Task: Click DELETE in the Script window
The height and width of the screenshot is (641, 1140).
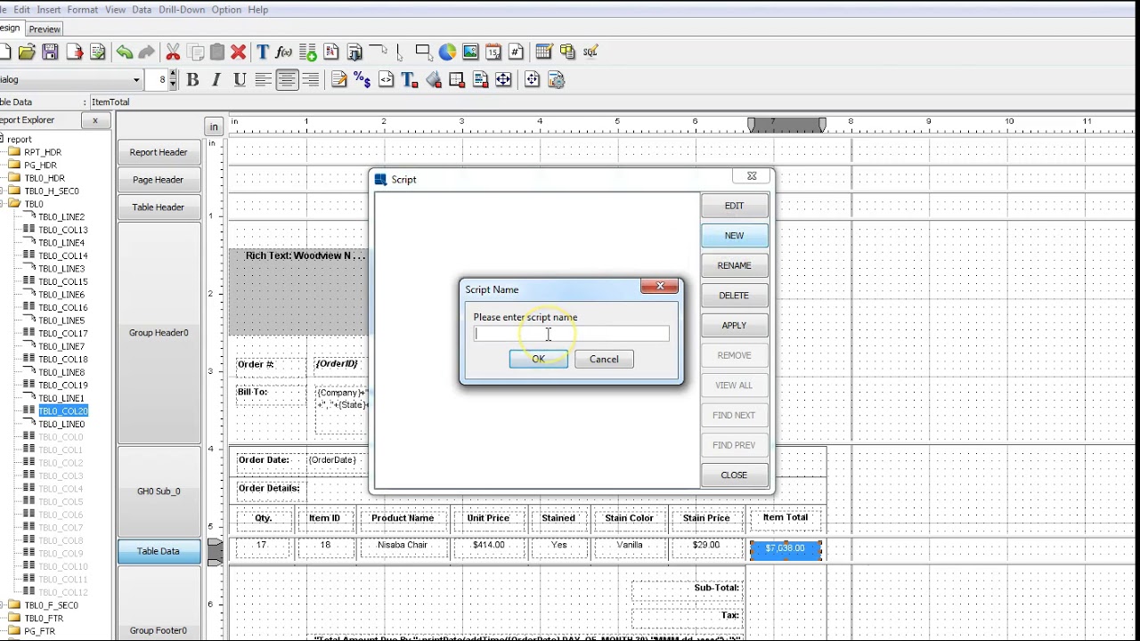Action: 734,296
